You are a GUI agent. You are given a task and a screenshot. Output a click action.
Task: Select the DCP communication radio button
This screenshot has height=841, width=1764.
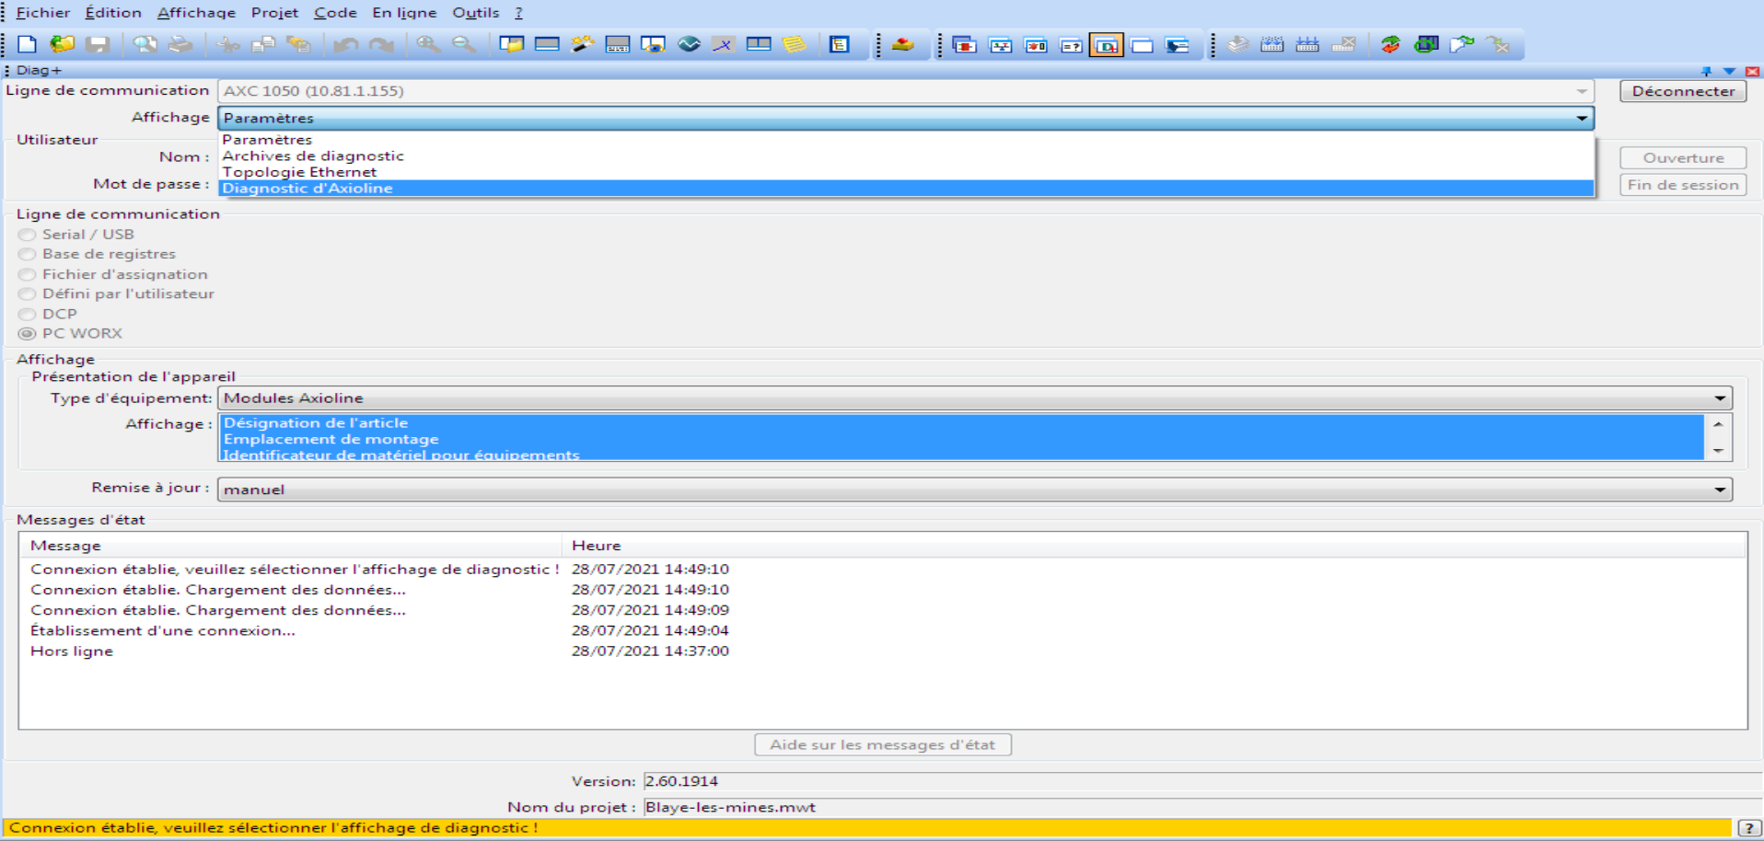[x=28, y=315]
